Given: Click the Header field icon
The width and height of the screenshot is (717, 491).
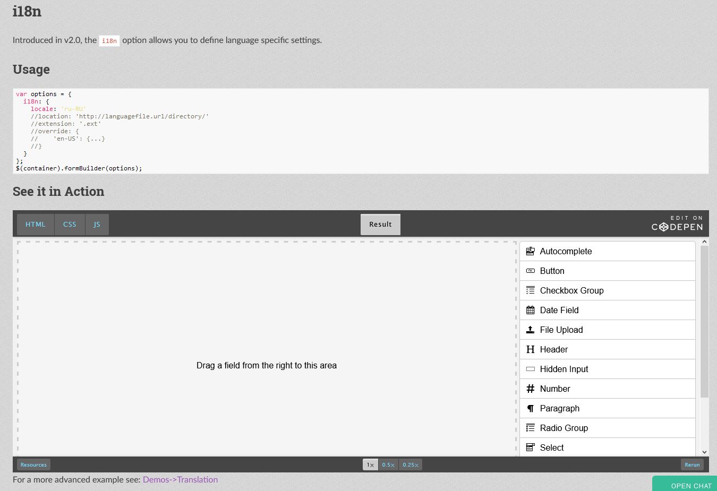Looking at the screenshot, I should (530, 349).
